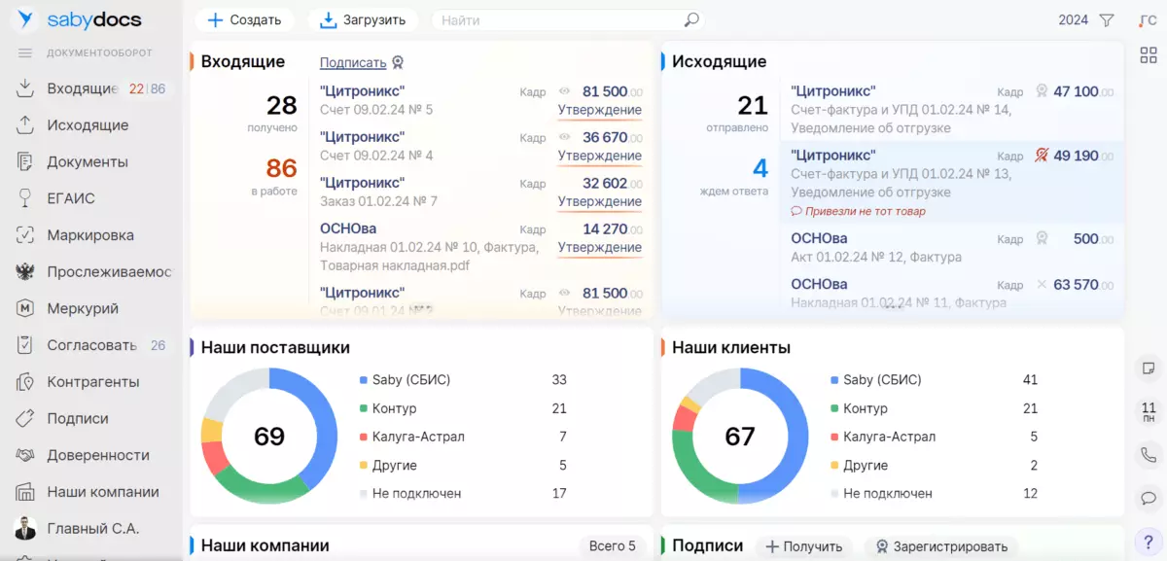Open Прослеживаемость section in sidebar
The height and width of the screenshot is (561, 1167).
tap(109, 272)
